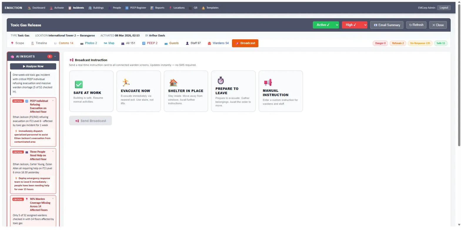Screen dimensions: 461x230
Task: Click the Analyse Now button
Action: pyautogui.click(x=33, y=66)
